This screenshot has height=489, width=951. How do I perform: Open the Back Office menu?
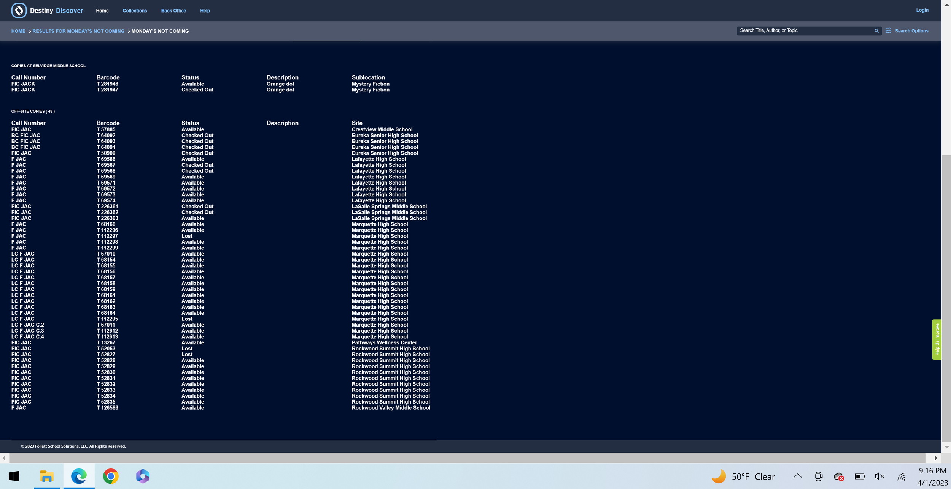coord(173,11)
